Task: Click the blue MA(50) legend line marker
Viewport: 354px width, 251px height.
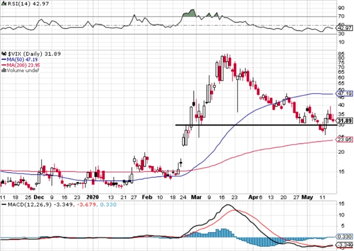Action: (x=4, y=60)
